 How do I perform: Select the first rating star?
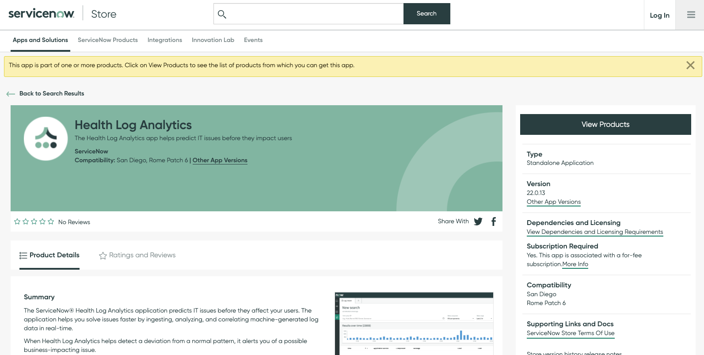17,221
